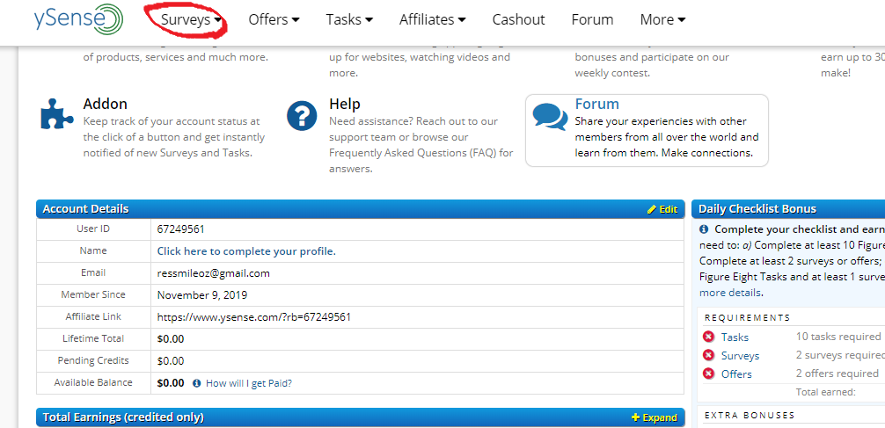Open the Offers dropdown menu
This screenshot has width=885, height=428.
tap(274, 19)
